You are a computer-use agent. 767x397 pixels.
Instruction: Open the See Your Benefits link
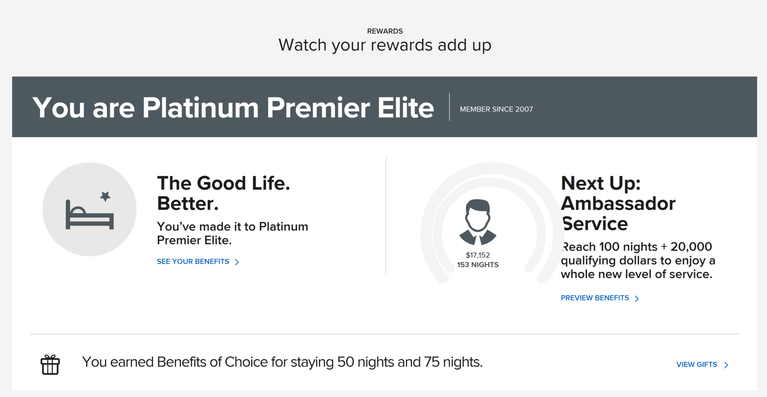(193, 261)
